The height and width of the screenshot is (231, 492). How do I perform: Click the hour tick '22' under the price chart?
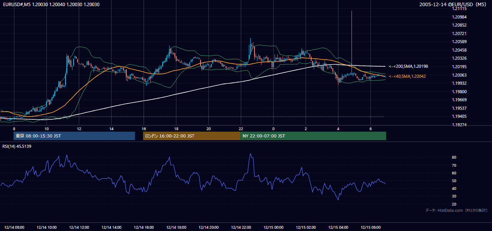point(241,129)
